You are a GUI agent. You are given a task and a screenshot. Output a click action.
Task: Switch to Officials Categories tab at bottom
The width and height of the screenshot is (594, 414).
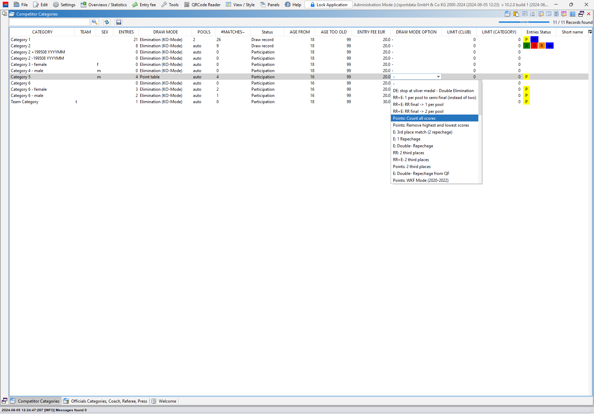coord(105,401)
